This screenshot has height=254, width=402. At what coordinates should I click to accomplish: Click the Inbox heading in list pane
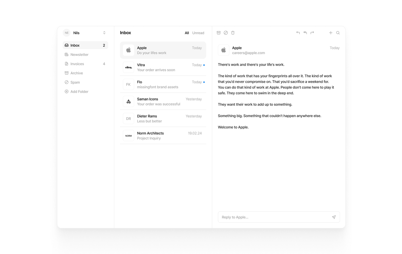click(125, 33)
